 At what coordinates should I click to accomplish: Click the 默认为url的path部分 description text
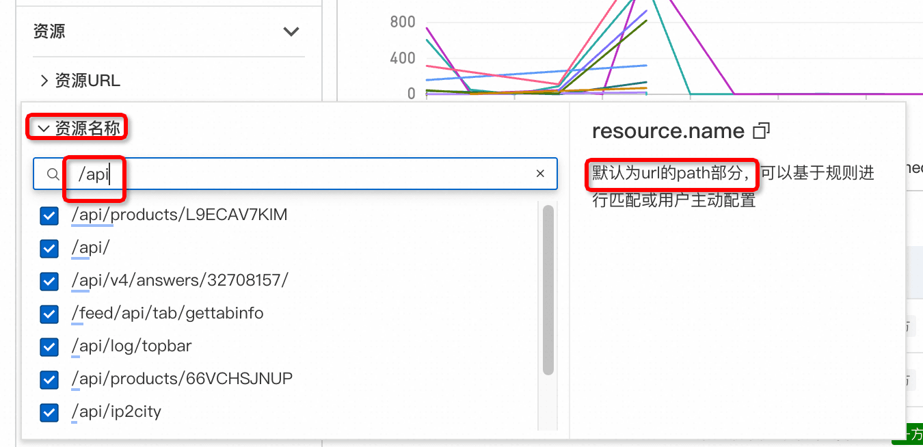[671, 174]
